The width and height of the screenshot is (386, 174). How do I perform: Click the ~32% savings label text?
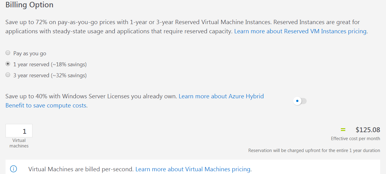pos(69,75)
